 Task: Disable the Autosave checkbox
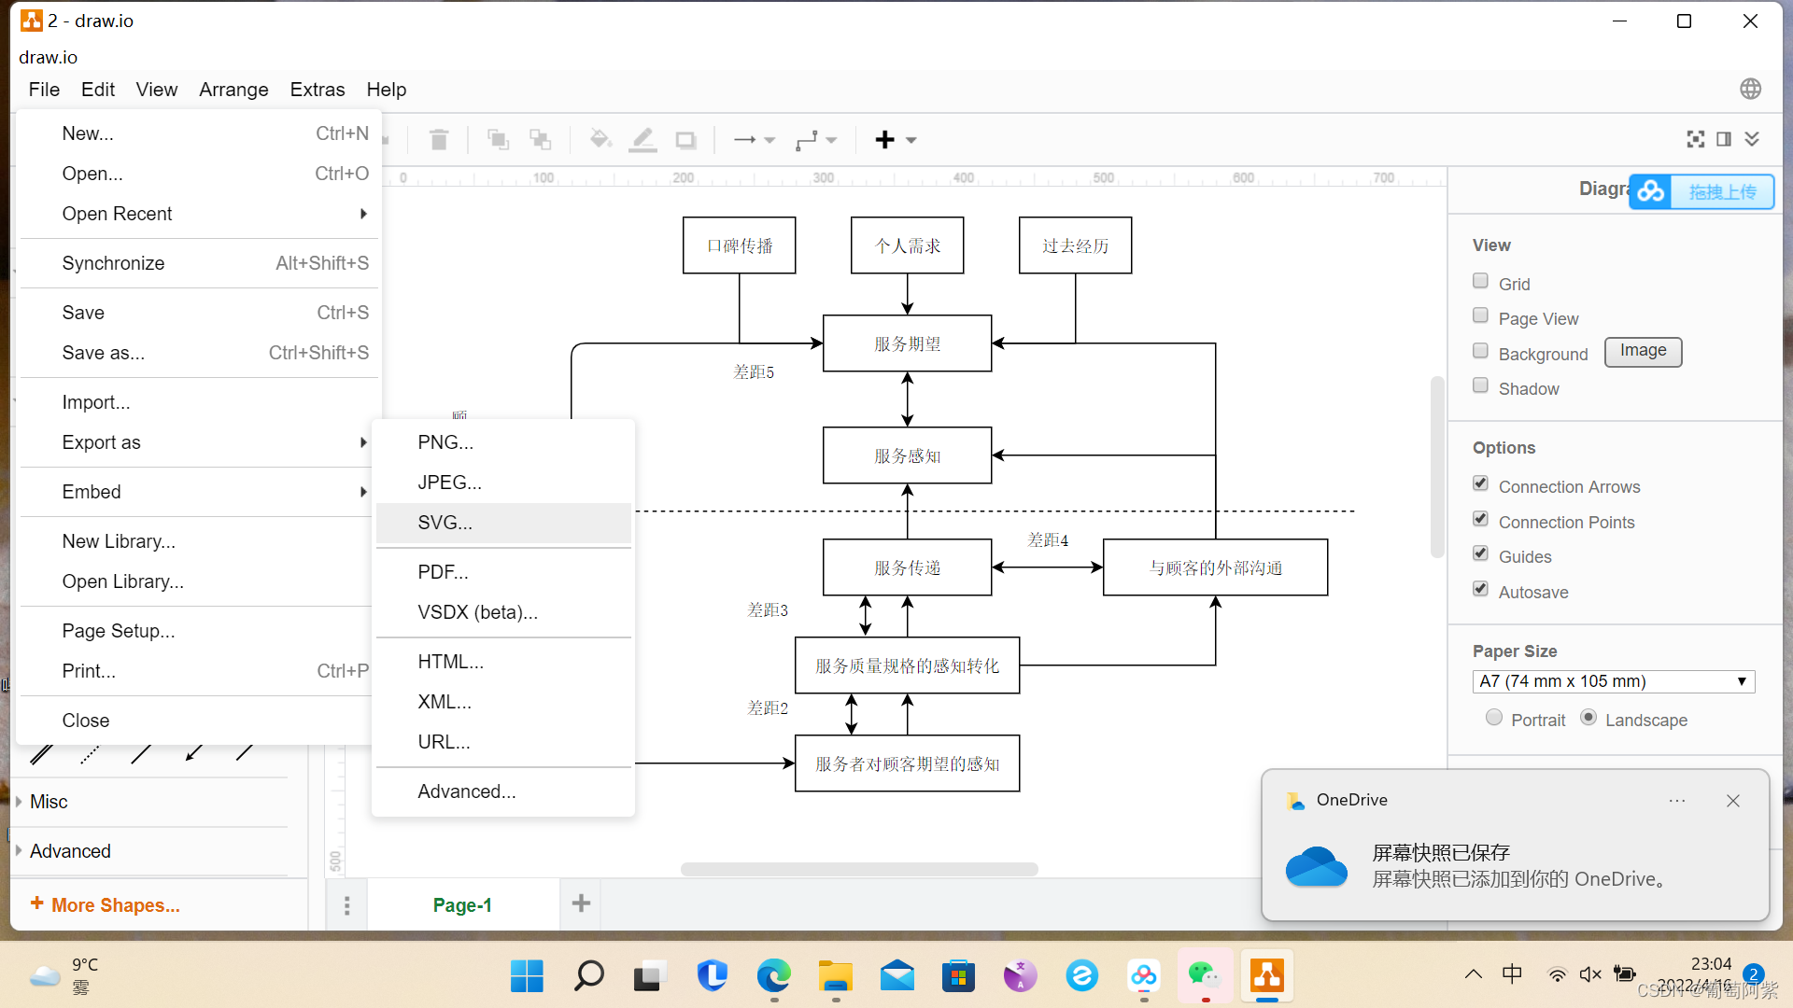point(1480,589)
